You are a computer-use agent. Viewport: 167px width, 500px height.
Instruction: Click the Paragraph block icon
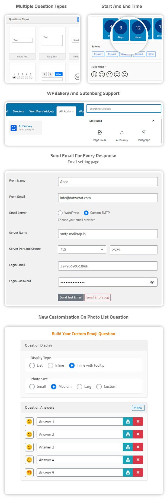(x=144, y=133)
